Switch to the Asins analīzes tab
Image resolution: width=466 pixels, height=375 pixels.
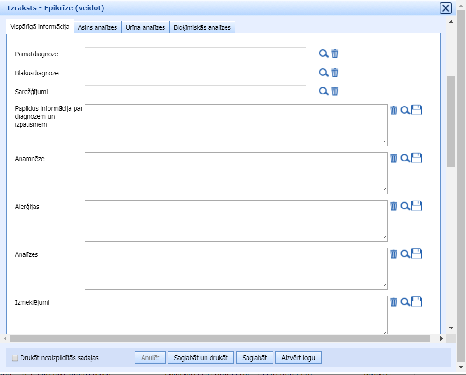click(x=97, y=27)
